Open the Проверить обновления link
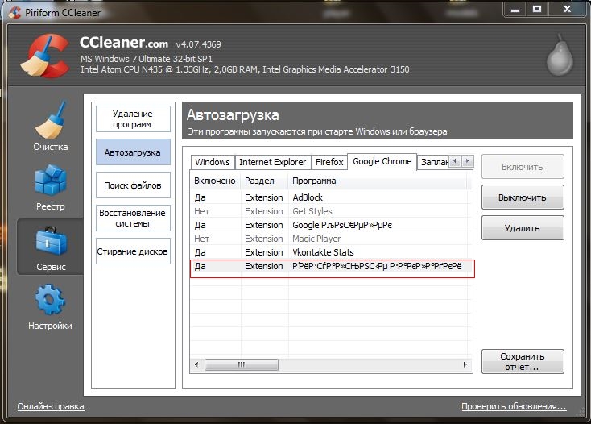The image size is (591, 424). pyautogui.click(x=514, y=406)
